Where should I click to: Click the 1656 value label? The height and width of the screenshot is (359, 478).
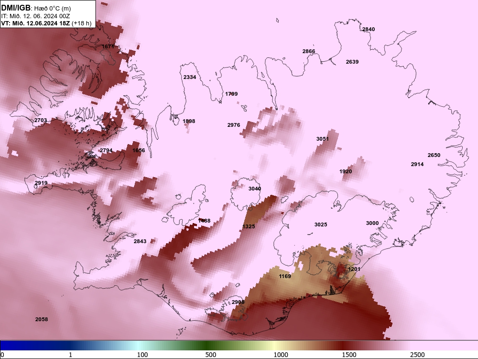click(139, 150)
